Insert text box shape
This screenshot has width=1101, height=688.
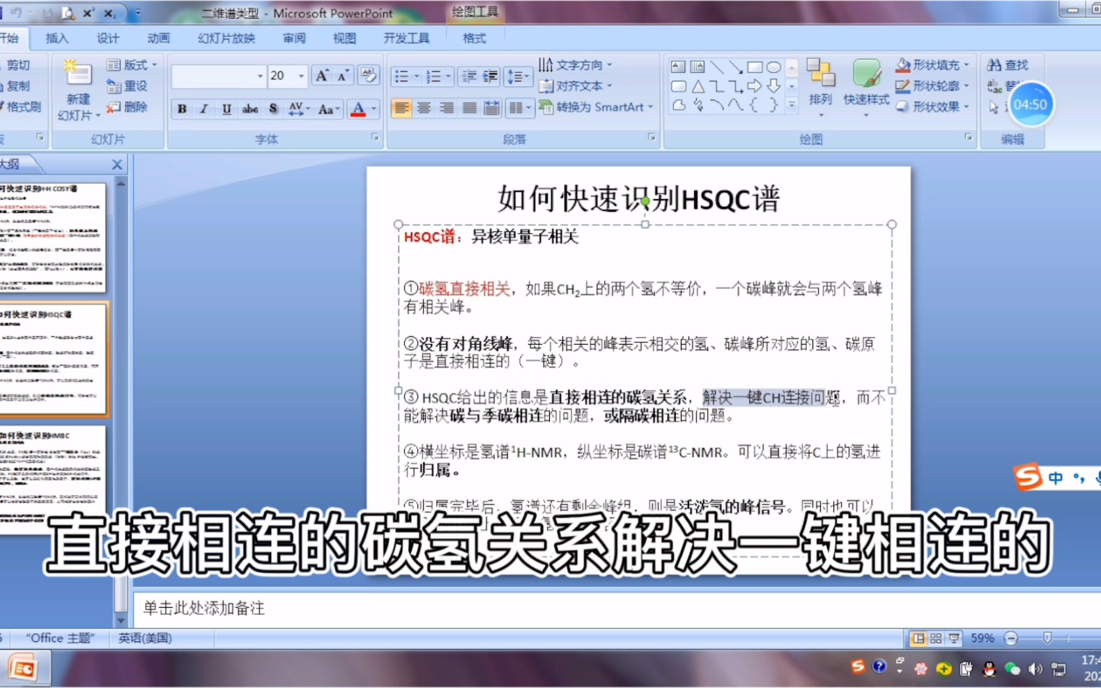[x=678, y=67]
